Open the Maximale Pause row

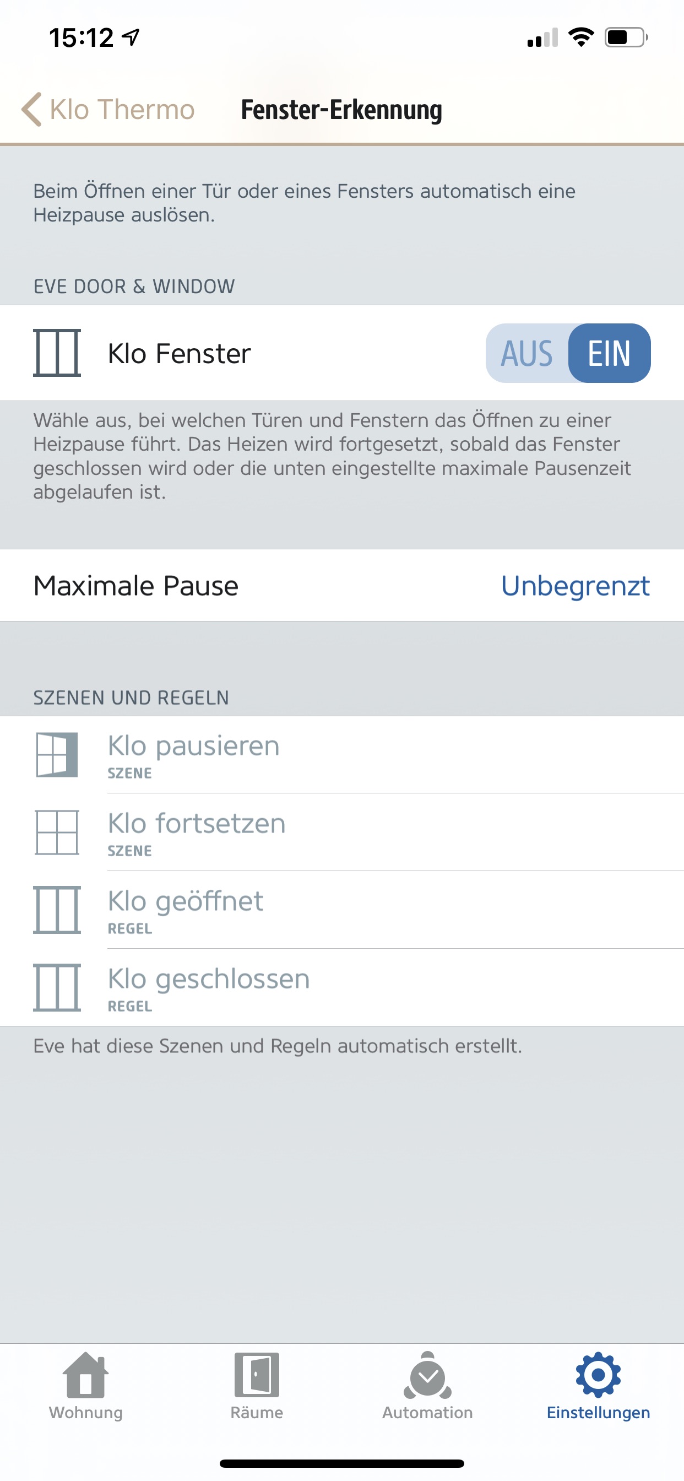pyautogui.click(x=135, y=586)
